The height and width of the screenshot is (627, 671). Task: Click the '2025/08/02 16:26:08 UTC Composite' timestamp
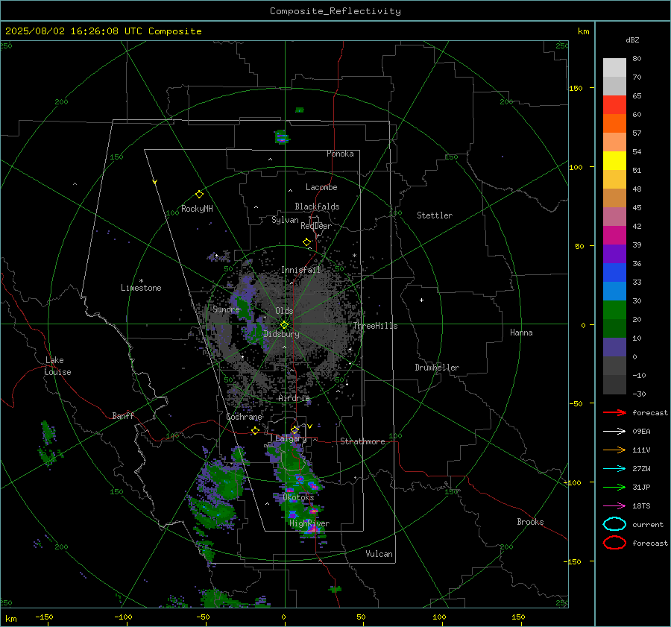click(x=103, y=31)
